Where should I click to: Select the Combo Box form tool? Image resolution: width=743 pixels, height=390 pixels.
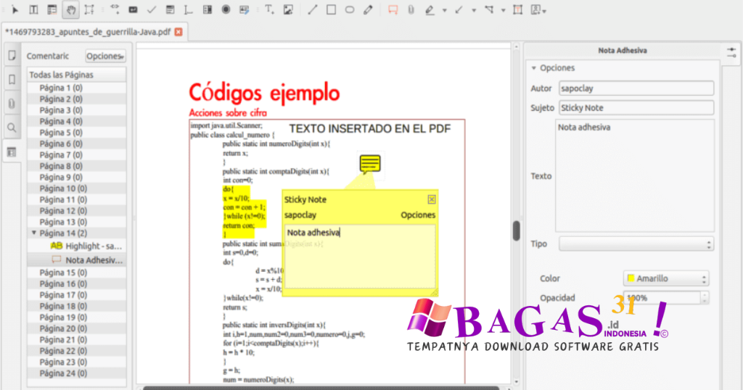click(207, 9)
